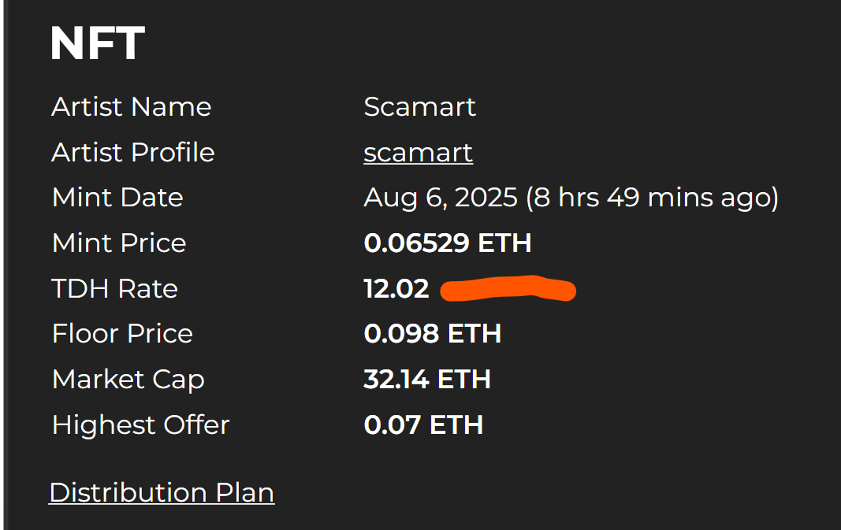Select the 12.02 TDH rate value

pos(396,288)
